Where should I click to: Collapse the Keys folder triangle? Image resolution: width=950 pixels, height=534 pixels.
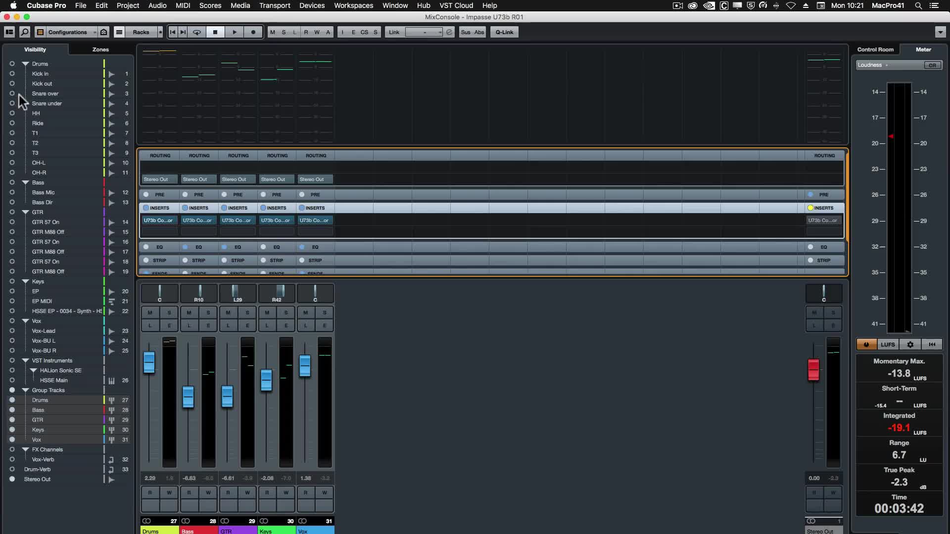[x=25, y=281]
